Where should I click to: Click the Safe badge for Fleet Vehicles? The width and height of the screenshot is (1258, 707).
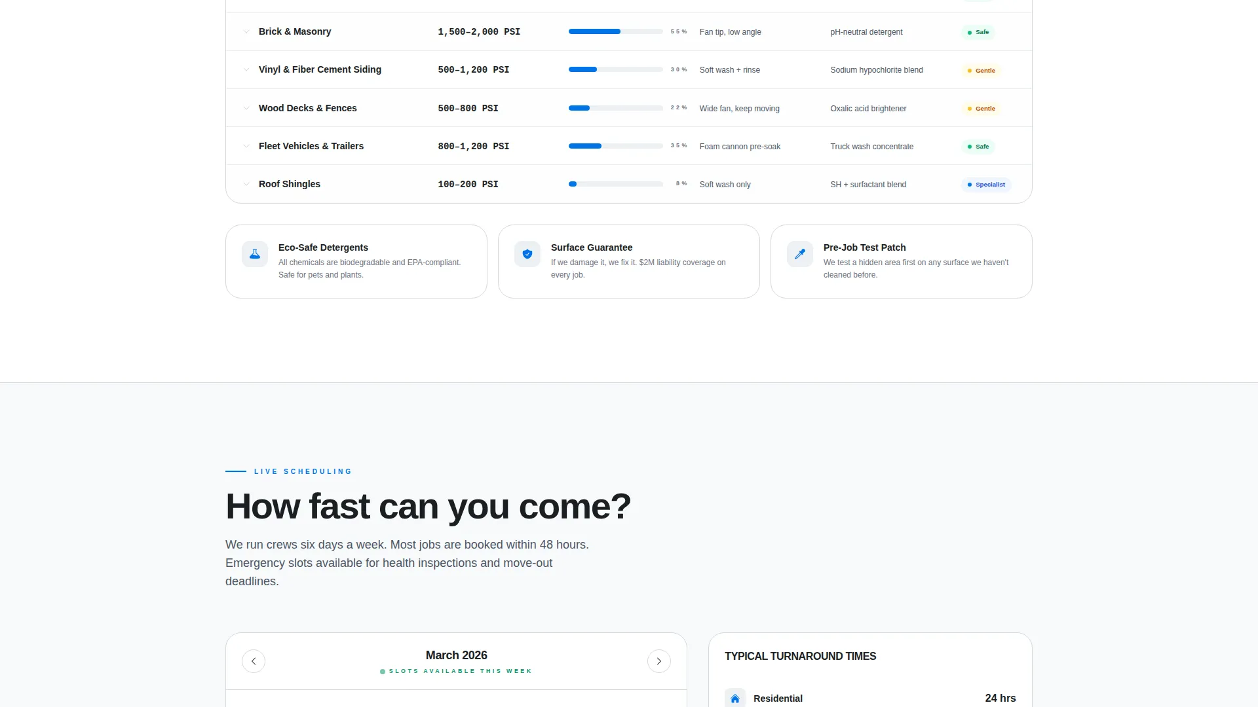(978, 147)
